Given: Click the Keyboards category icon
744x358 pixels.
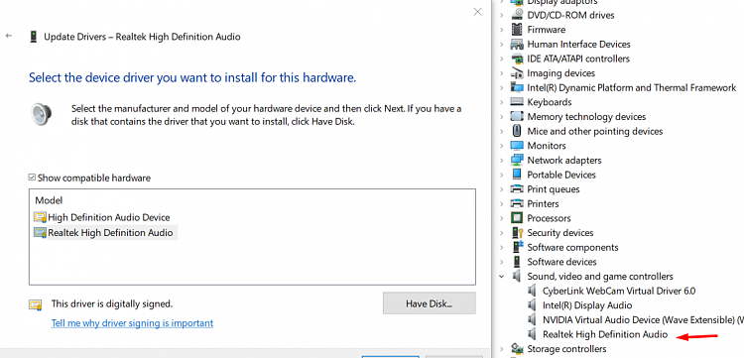Looking at the screenshot, I should coord(517,102).
